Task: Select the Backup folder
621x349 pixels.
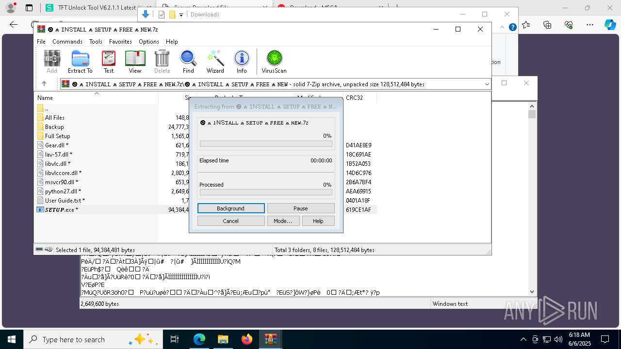Action: click(x=54, y=127)
